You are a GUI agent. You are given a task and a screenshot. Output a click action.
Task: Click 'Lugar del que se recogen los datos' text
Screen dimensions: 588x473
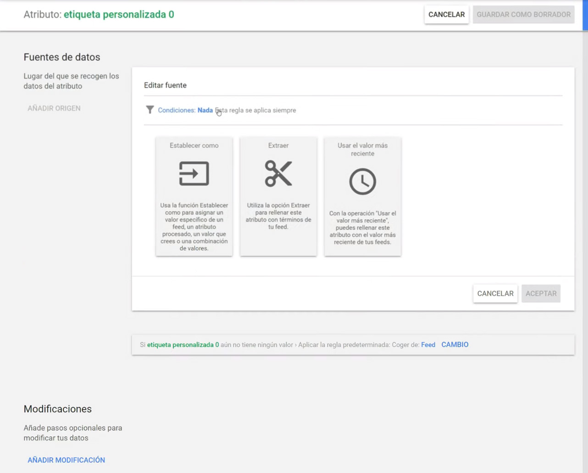[71, 81]
